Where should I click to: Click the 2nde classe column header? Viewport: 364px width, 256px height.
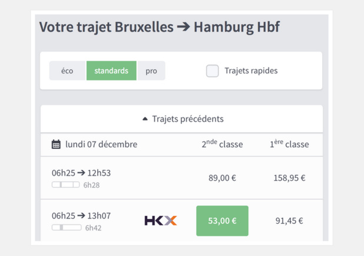point(222,144)
